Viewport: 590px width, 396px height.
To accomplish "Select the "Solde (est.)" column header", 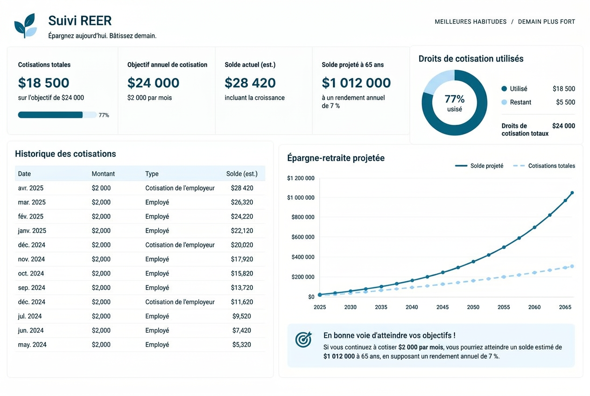I will click(242, 174).
